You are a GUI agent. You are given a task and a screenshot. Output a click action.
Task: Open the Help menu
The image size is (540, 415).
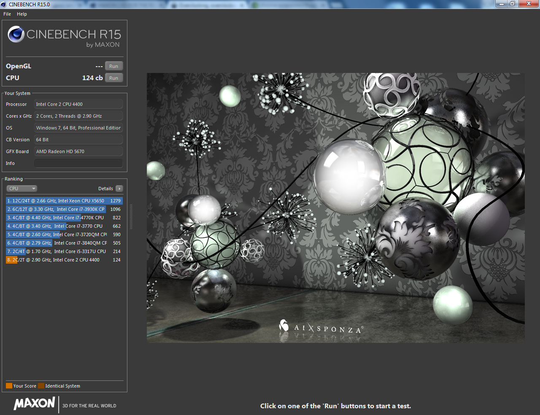[x=22, y=14]
